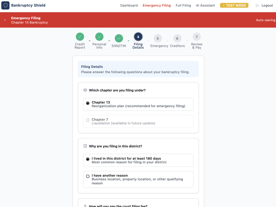Jump to step 5 Emergency circle
The width and height of the screenshot is (276, 207).
tap(158, 38)
